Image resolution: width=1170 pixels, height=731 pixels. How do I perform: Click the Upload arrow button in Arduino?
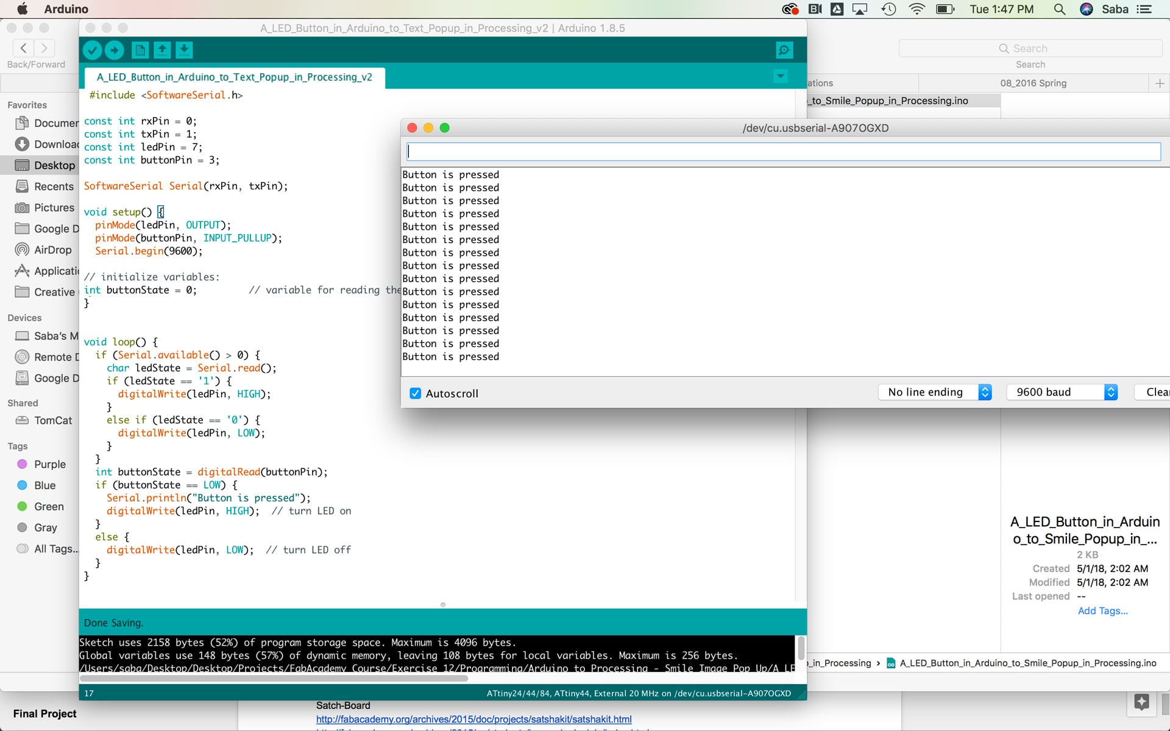tap(114, 50)
